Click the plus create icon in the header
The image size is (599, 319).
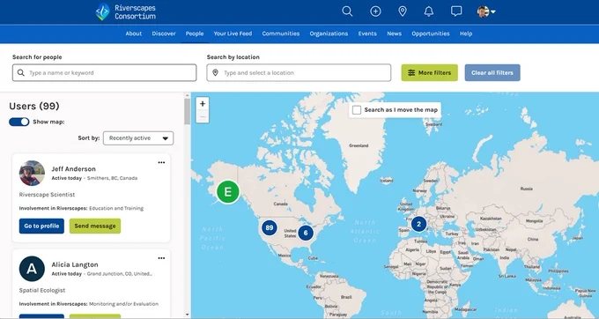point(375,11)
